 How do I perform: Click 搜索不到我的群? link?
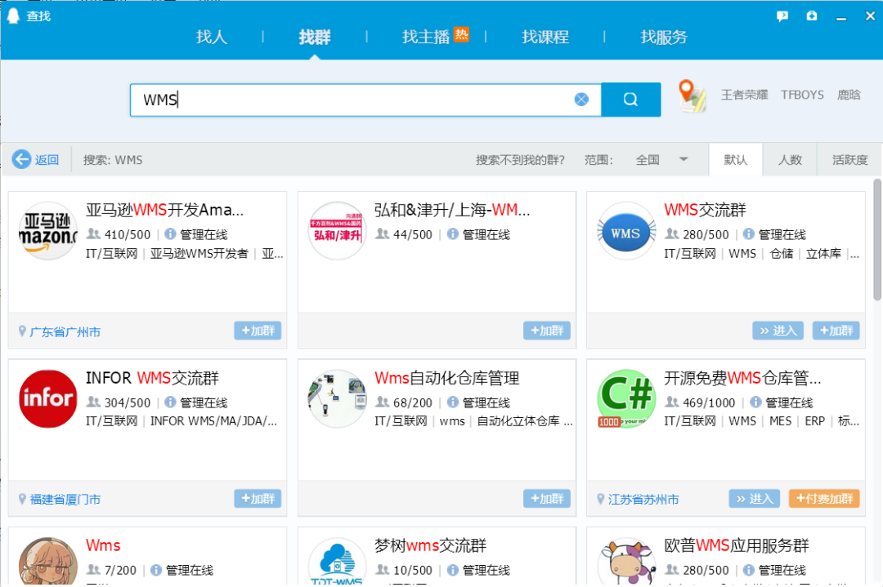click(520, 160)
